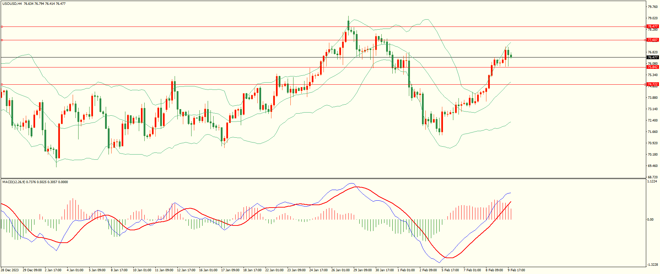660x274 pixels.
Task: Click the 11 Jan 09:00 time label
Action: click(x=164, y=270)
